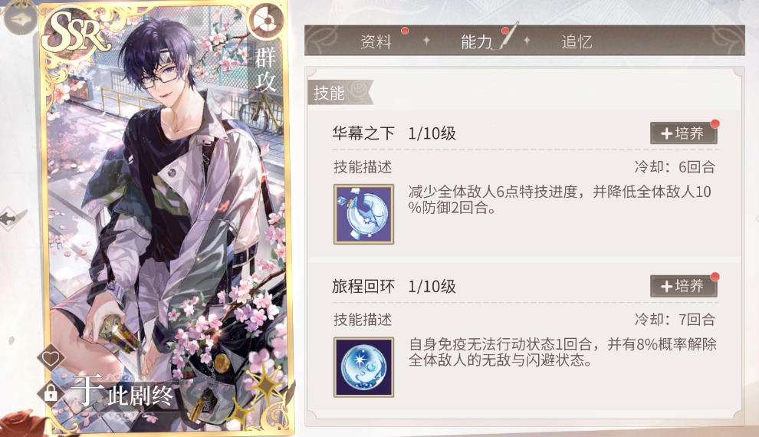This screenshot has width=759, height=437.
Task: Tap the heart favorite icon on card
Action: click(x=51, y=358)
